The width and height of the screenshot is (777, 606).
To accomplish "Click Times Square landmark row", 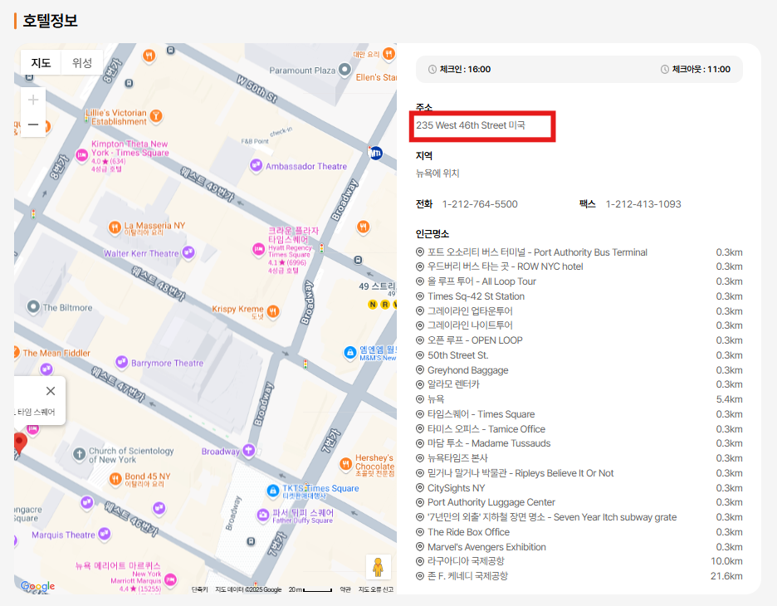I will [579, 414].
